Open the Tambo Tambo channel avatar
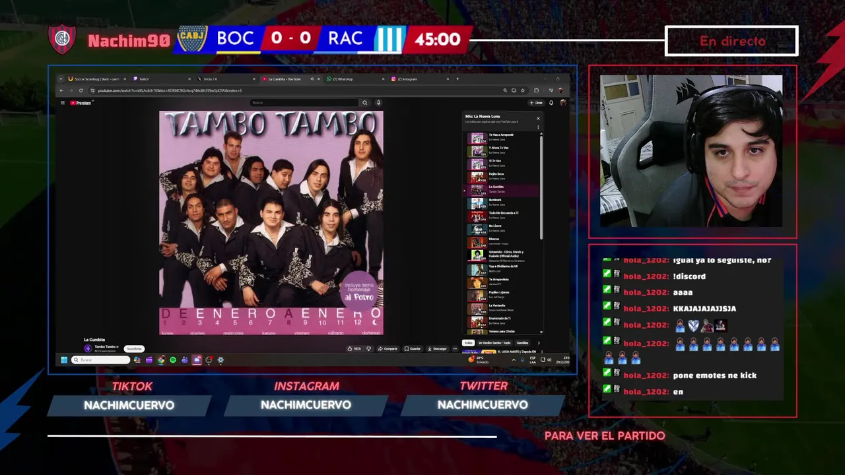The image size is (845, 475). tap(88, 348)
